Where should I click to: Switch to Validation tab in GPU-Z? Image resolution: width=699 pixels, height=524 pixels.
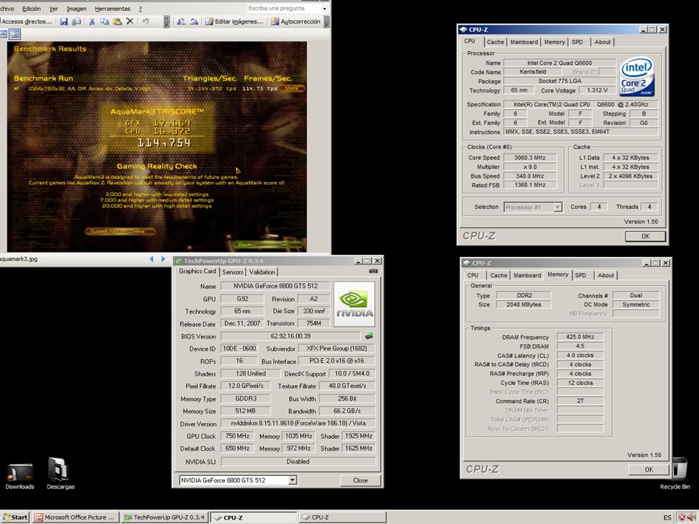pos(262,271)
